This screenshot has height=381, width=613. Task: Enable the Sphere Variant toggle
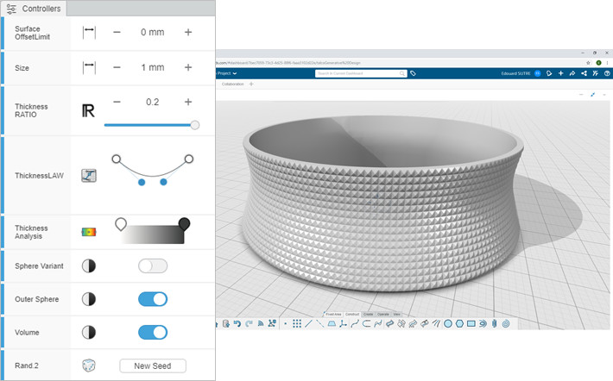coord(153,266)
